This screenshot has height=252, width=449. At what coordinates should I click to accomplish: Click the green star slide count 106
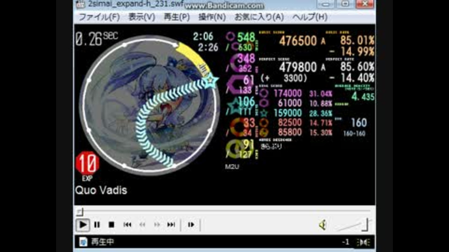click(x=246, y=101)
